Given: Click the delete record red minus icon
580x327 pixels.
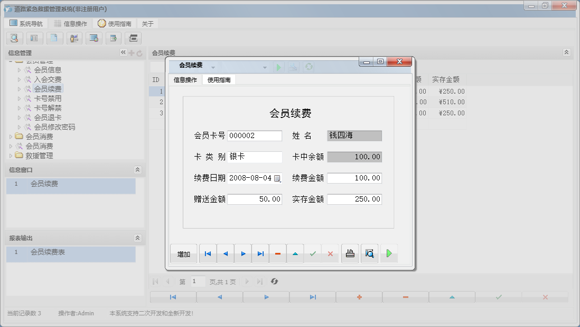Looking at the screenshot, I should pyautogui.click(x=278, y=253).
